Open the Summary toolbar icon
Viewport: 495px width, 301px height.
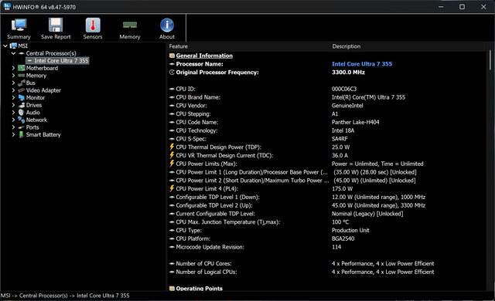19,25
